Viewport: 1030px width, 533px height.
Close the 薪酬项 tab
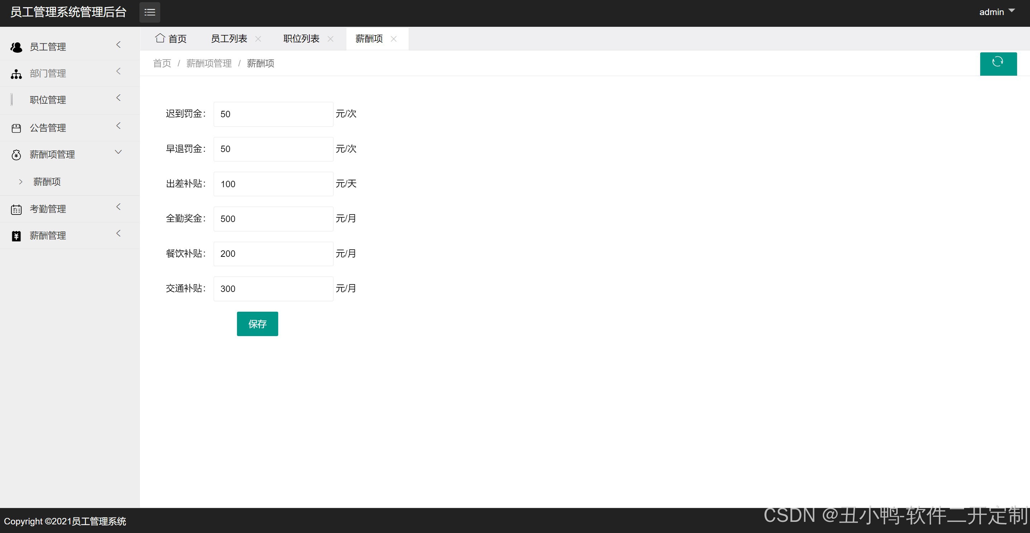pyautogui.click(x=394, y=39)
